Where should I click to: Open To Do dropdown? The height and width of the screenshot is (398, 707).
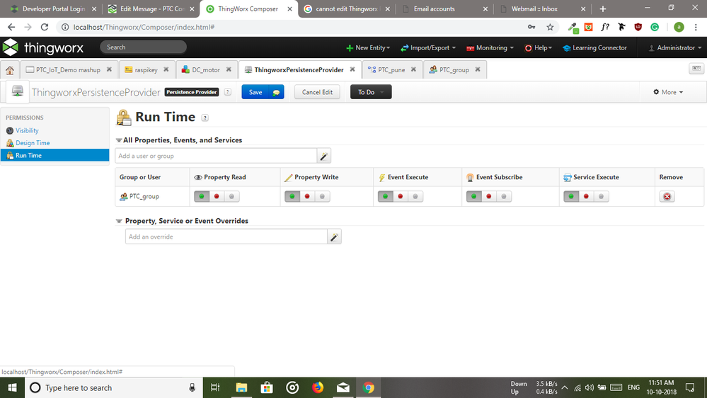[x=371, y=92]
